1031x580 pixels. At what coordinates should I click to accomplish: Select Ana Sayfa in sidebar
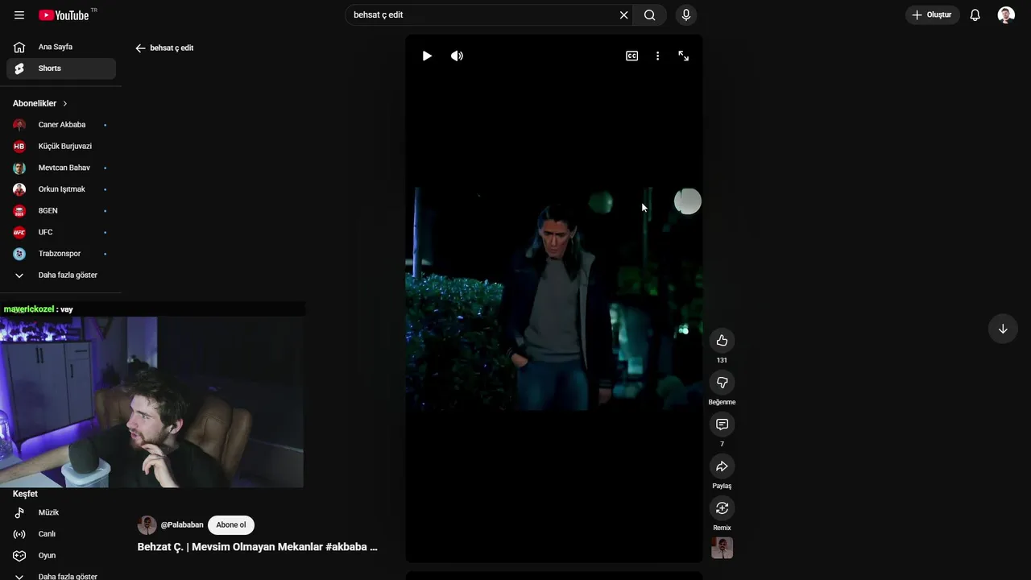click(x=61, y=47)
